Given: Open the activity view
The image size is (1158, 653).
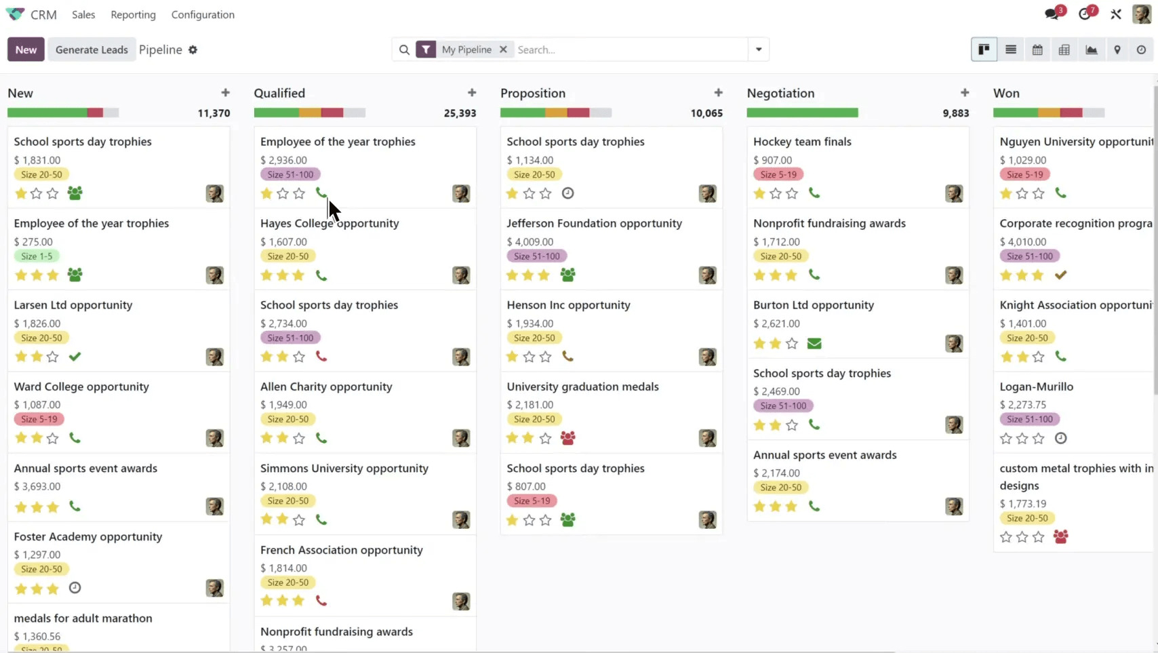Looking at the screenshot, I should (x=1142, y=49).
